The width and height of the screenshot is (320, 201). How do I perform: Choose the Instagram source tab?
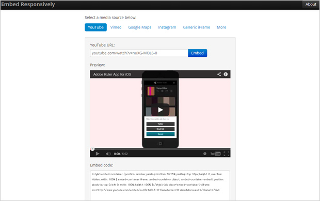167,27
